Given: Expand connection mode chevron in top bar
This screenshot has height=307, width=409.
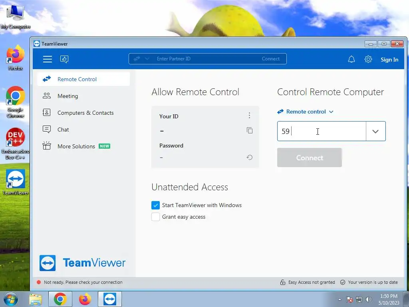Looking at the screenshot, I should click(x=147, y=59).
